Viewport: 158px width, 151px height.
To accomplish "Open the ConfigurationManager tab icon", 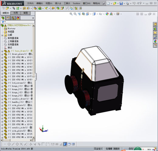I will coord(13,18).
